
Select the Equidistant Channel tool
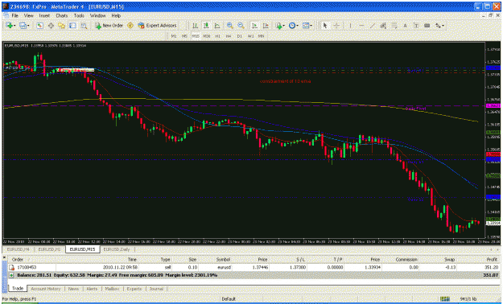click(383, 26)
